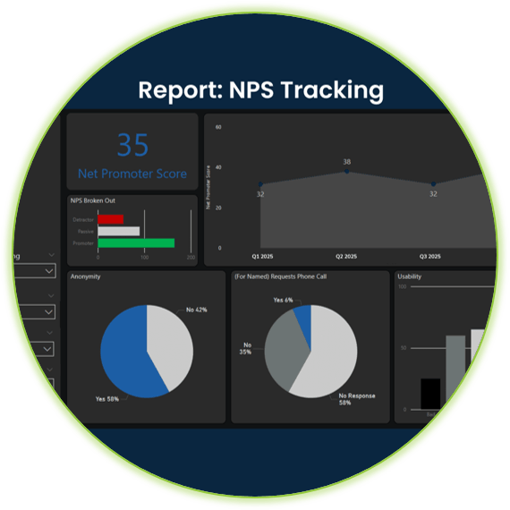Click the "50" gridline label in Usability chart
510x510 pixels.
404,348
